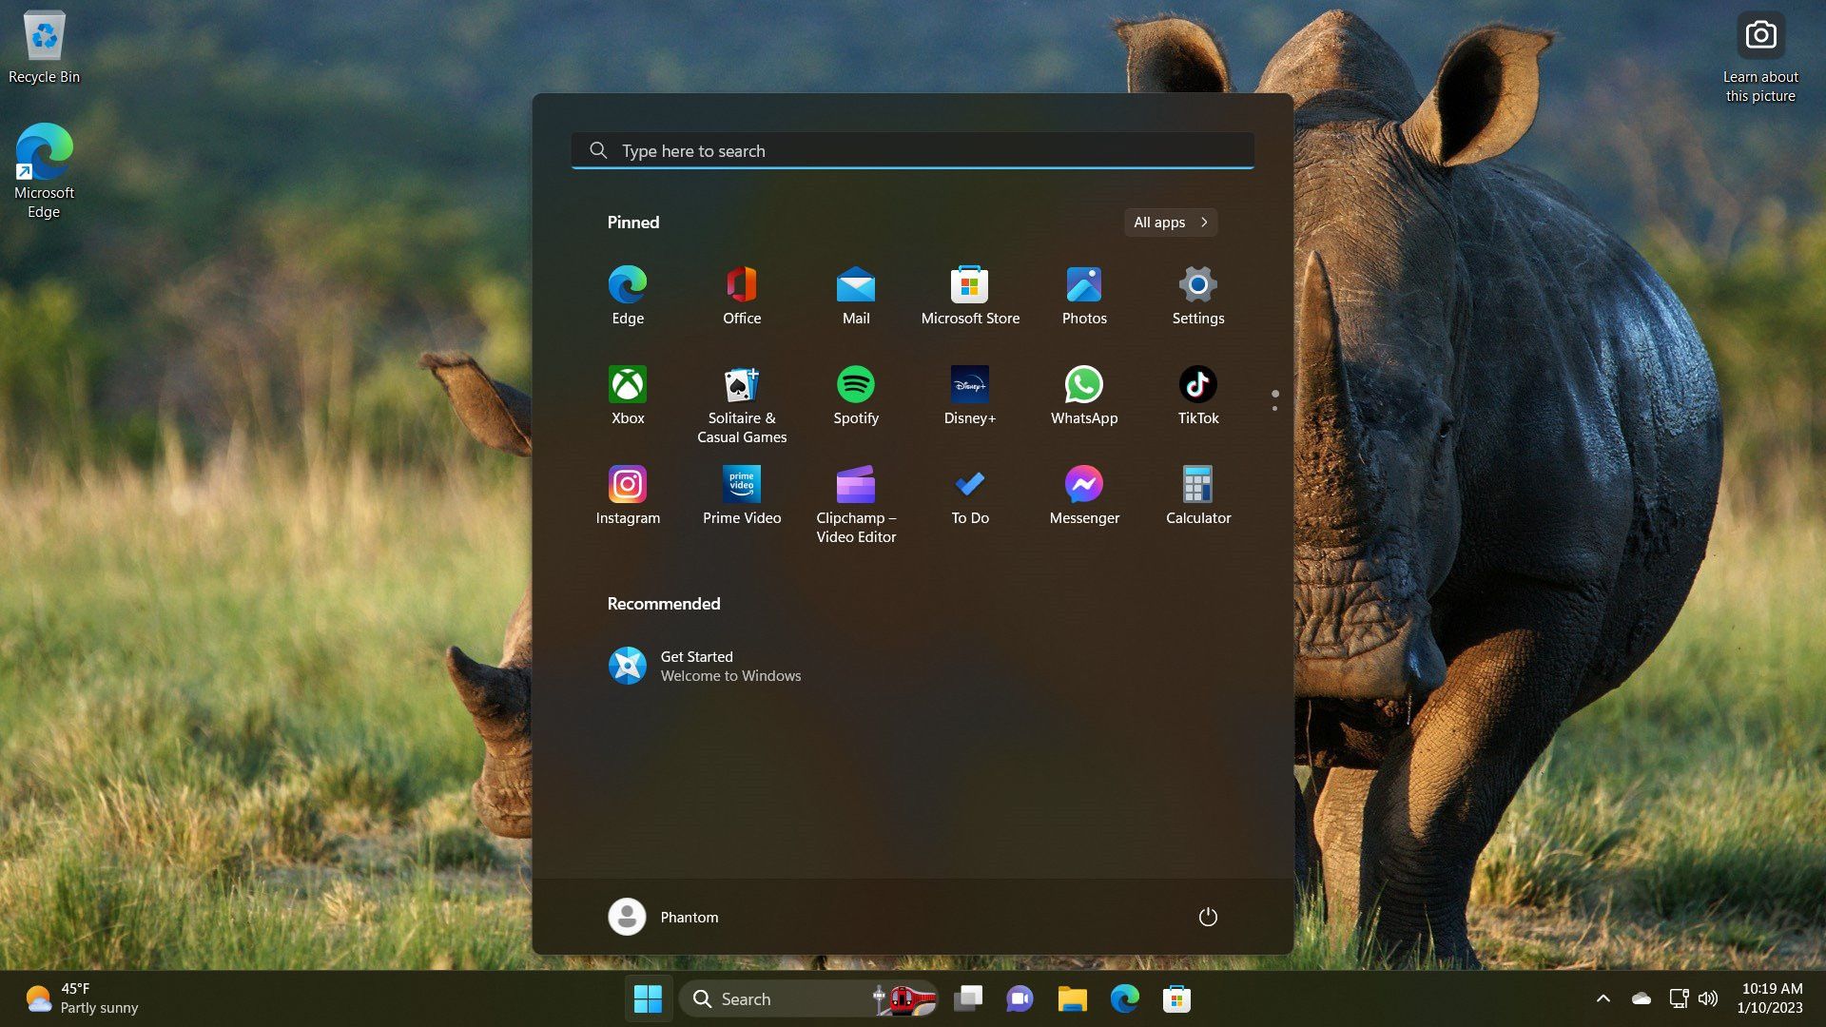Launch Clipchamp Video Editor

click(x=855, y=485)
